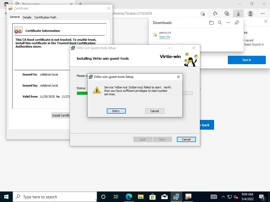Viewport: 270px width, 202px height.
Task: Open Mail app from taskbar
Action: (x=165, y=197)
